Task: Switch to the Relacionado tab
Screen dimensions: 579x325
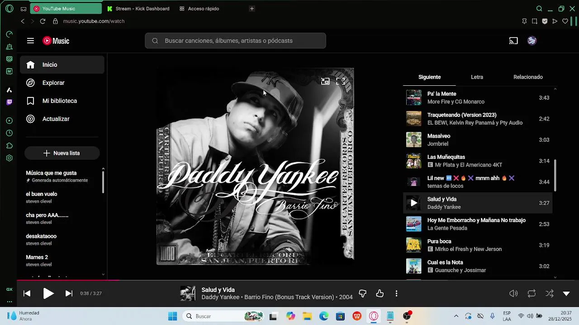Action: [x=528, y=77]
